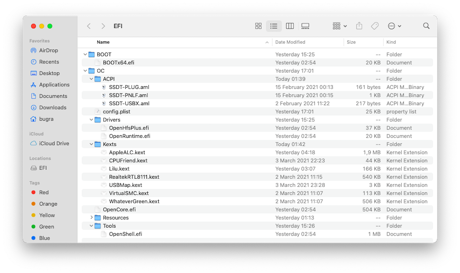Filter by the Blue tag
This screenshot has width=460, height=273.
[x=44, y=238]
